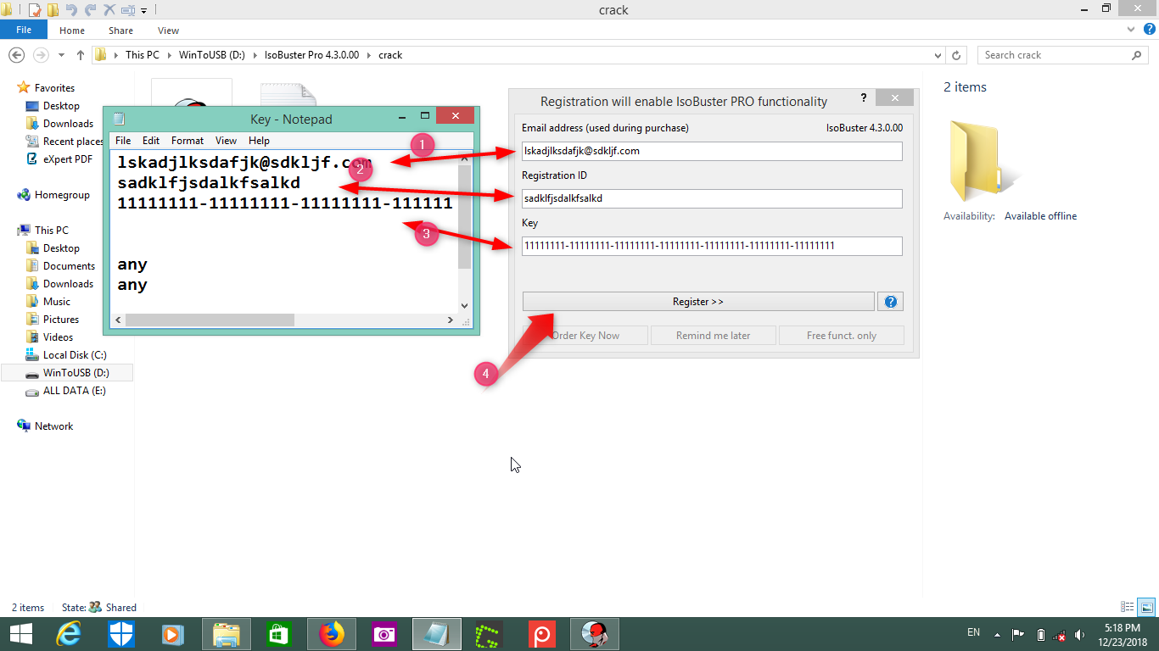Viewport: 1159px width, 651px height.
Task: Open Notepad Help menu
Action: (x=260, y=141)
